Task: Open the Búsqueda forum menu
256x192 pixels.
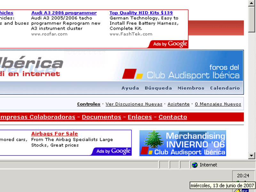Action: click(x=158, y=88)
